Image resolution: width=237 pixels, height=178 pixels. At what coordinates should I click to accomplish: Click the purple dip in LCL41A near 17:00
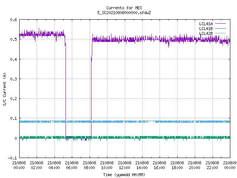coord(169,44)
